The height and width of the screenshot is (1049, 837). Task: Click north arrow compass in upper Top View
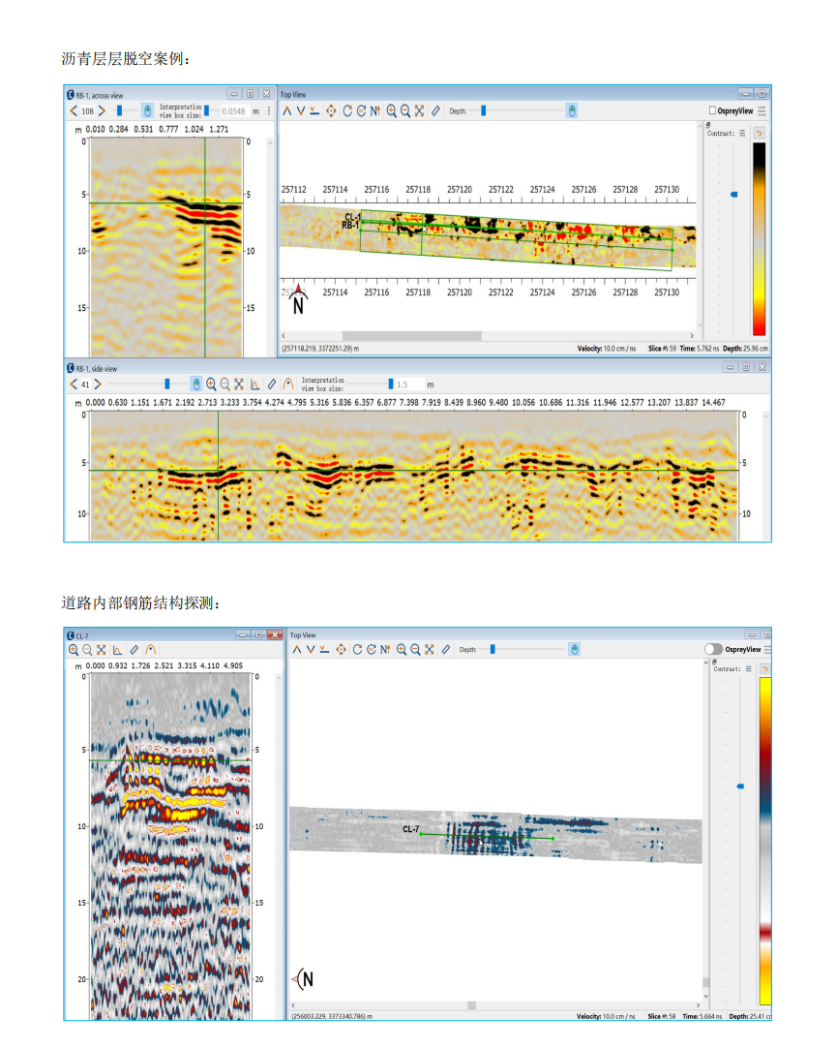[x=298, y=299]
